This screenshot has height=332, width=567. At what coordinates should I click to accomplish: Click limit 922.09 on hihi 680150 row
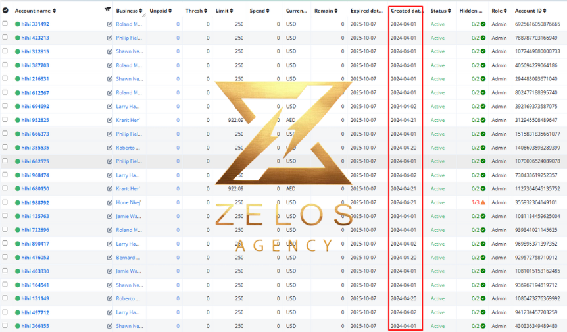235,188
